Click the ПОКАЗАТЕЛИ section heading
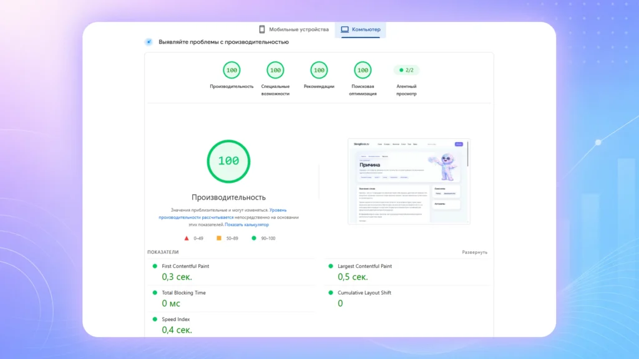This screenshot has height=359, width=639. pos(163,252)
